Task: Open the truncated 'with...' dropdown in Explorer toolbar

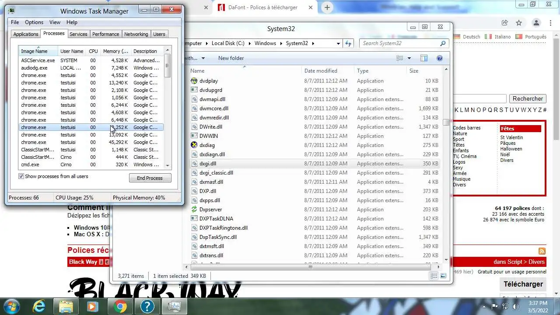Action: (194, 58)
